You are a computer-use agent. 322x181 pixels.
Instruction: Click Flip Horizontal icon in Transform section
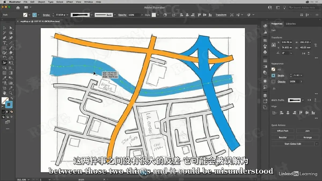[x=303, y=53]
